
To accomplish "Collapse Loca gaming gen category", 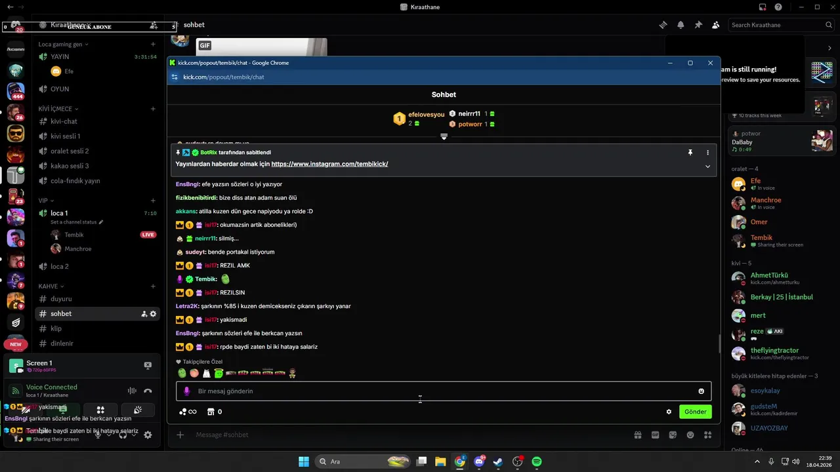I will [x=63, y=45].
